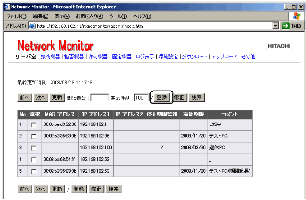306x200 pixels.
Task: Click the green 移動 go arrow icon
Action: 286,26
